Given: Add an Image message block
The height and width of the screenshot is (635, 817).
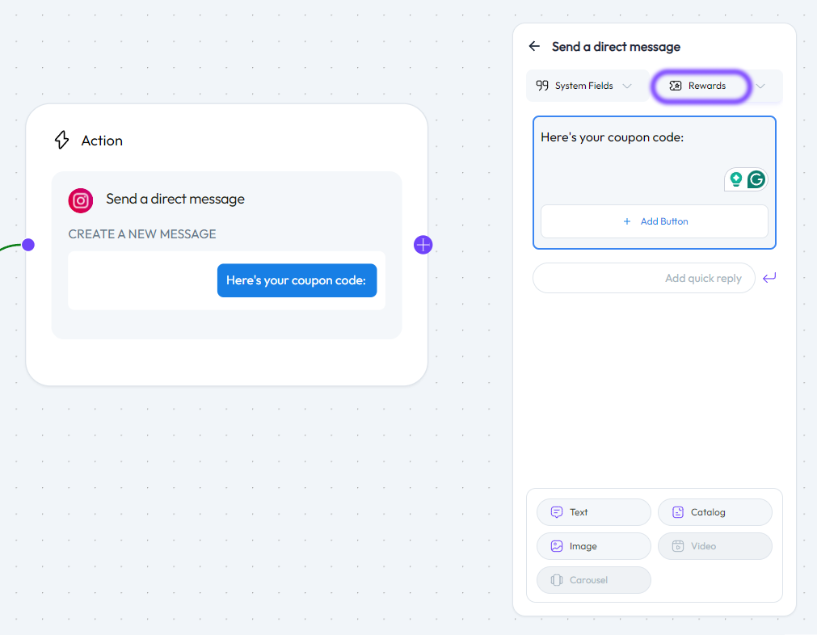Looking at the screenshot, I should click(593, 546).
